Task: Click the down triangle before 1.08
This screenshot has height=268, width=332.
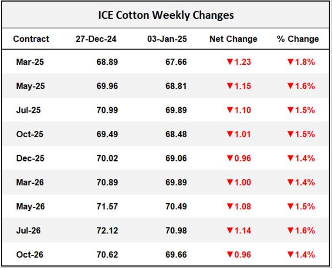Action: (x=230, y=206)
